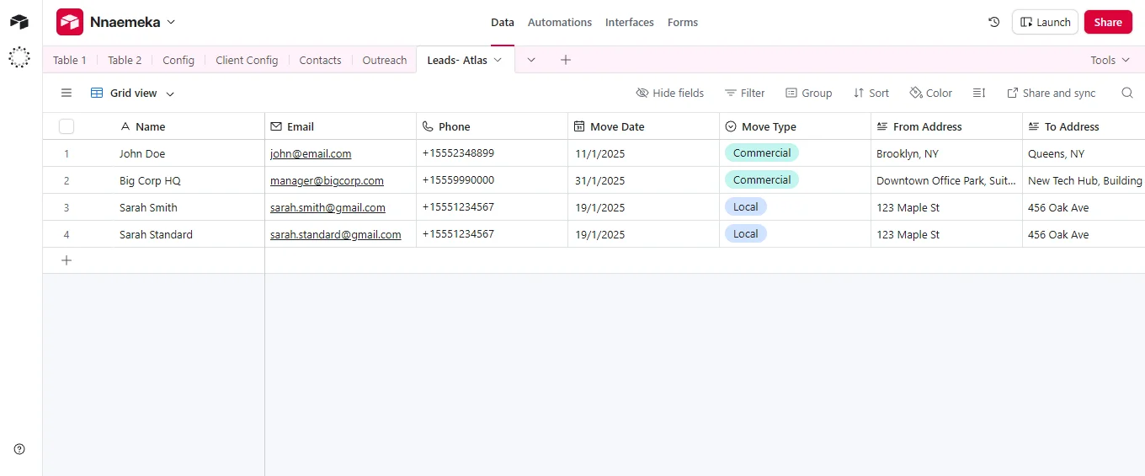The height and width of the screenshot is (476, 1145).
Task: Open the sarah.smith@gmail.com link
Action: point(328,208)
